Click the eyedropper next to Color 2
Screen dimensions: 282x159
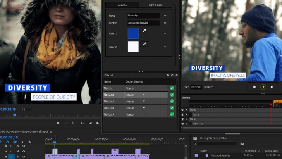(144, 44)
